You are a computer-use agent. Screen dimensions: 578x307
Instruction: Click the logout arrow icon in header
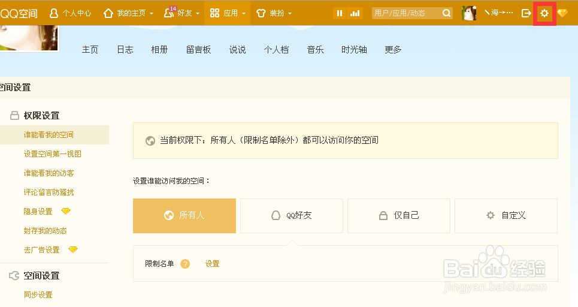526,13
